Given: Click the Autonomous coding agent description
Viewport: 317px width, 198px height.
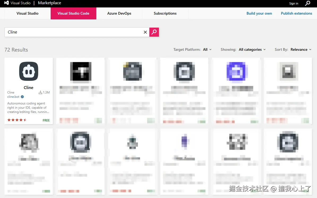Looking at the screenshot, I should (28, 107).
